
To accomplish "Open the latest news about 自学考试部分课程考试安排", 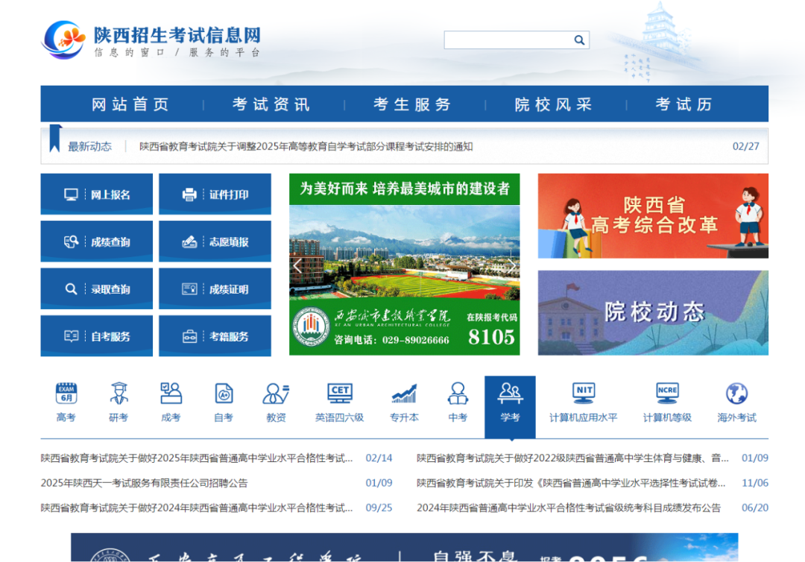I will (306, 147).
